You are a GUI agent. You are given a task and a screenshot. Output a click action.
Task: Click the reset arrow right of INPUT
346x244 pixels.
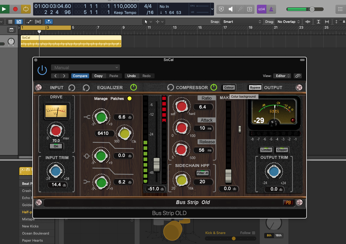click(x=72, y=88)
